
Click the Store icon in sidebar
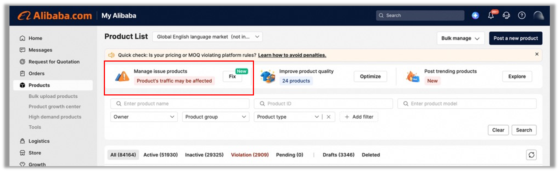23,153
